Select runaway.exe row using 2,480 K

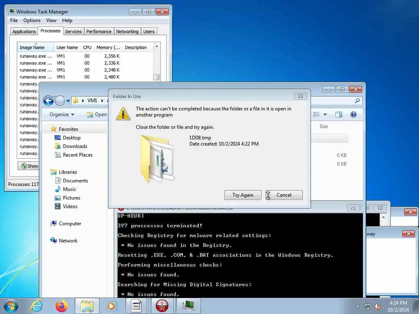pyautogui.click(x=86, y=77)
